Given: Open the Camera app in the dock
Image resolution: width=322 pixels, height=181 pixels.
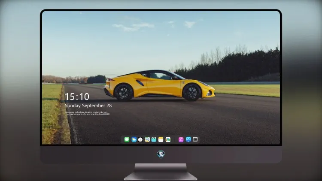Looking at the screenshot, I should [195, 139].
